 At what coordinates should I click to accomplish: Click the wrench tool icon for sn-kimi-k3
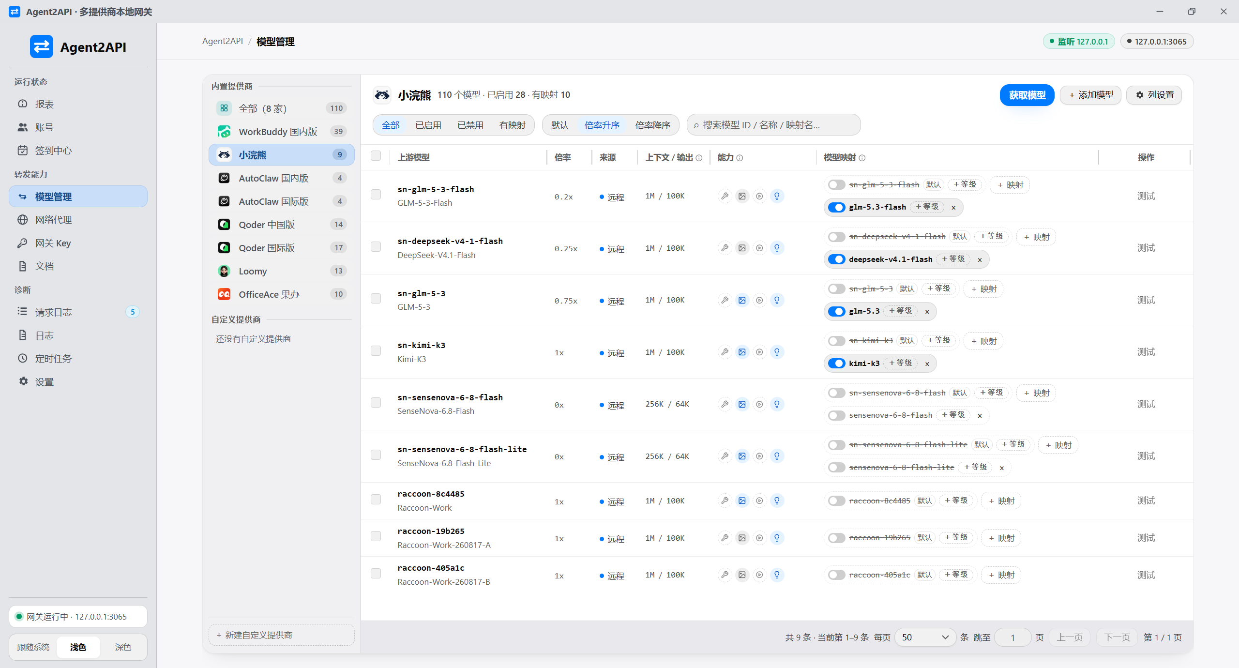click(x=725, y=352)
